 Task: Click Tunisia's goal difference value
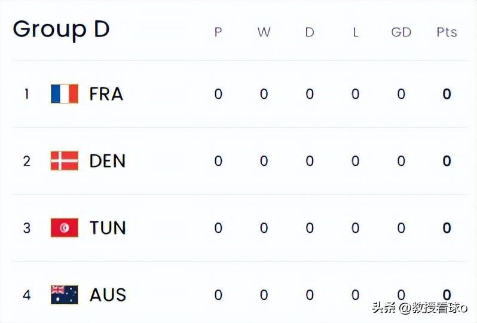(401, 228)
